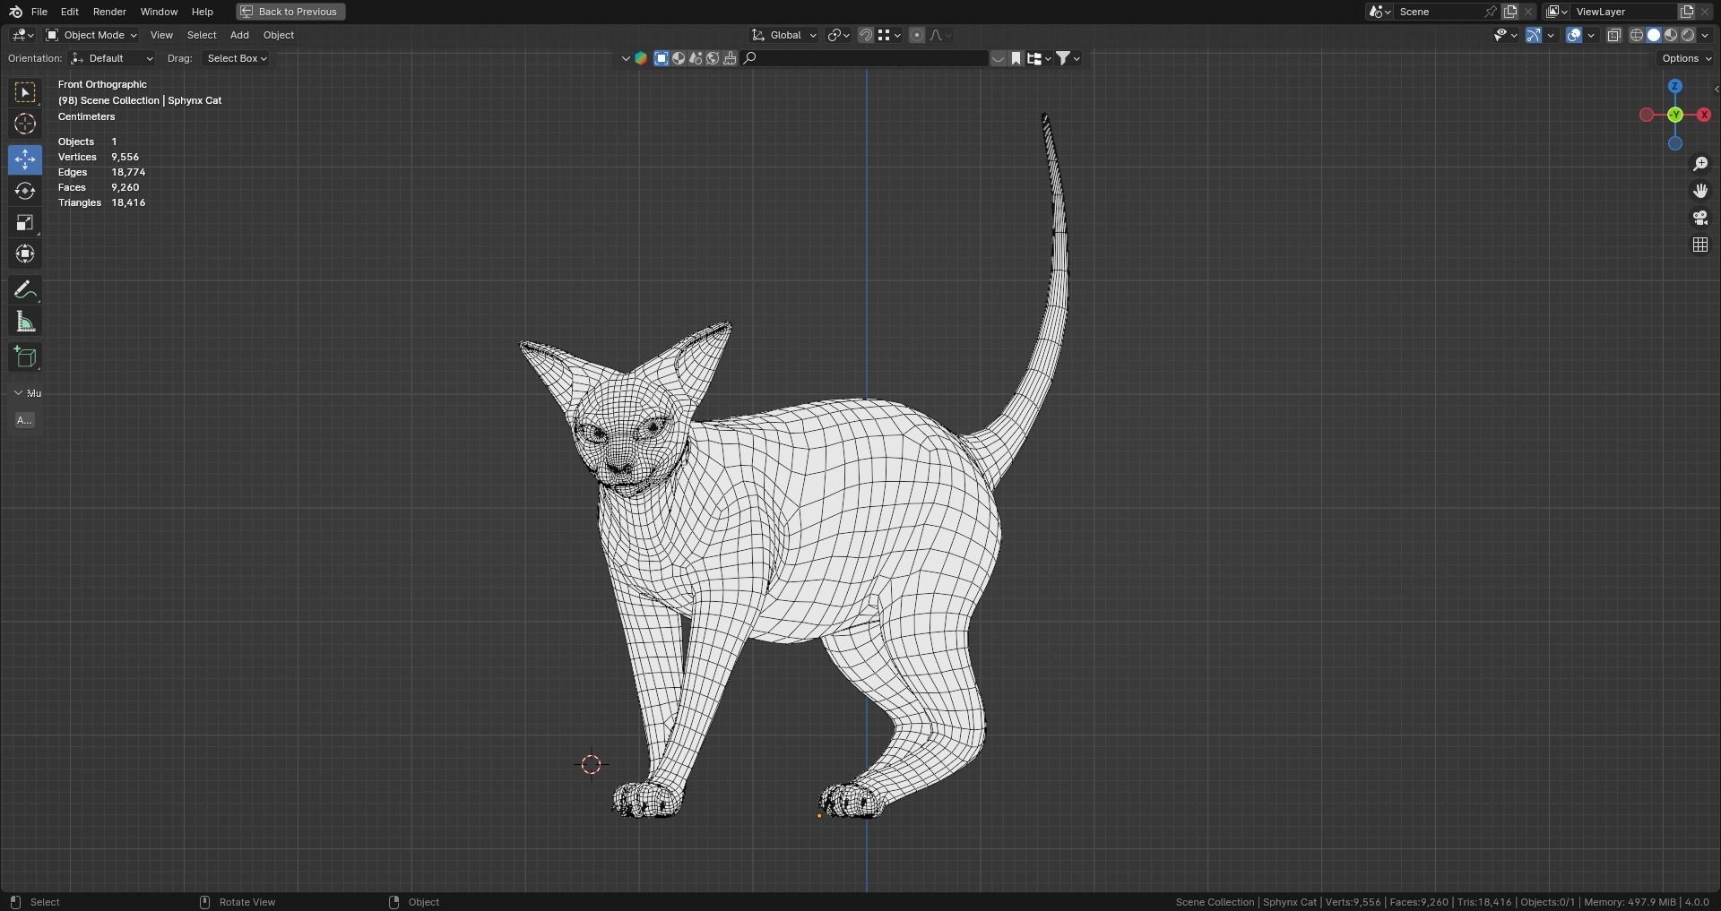Open the selectability and visibility dropdown
This screenshot has width=1721, height=911.
[x=1505, y=35]
